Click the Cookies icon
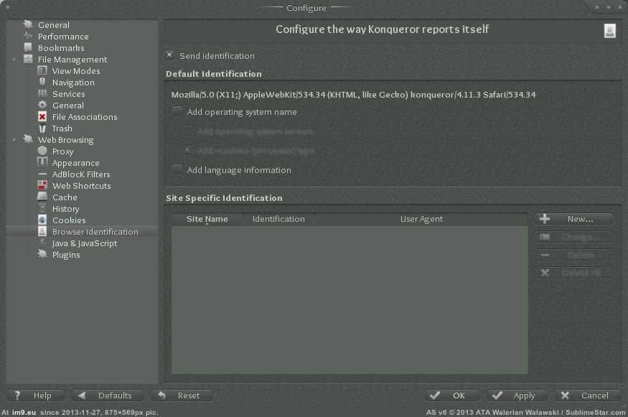628x417 pixels. pyautogui.click(x=42, y=220)
